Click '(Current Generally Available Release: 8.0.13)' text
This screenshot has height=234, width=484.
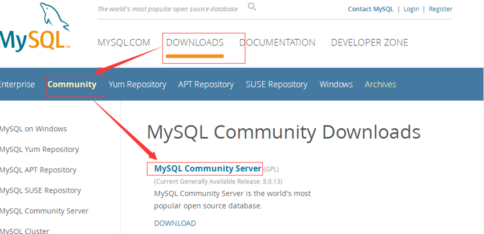(218, 181)
